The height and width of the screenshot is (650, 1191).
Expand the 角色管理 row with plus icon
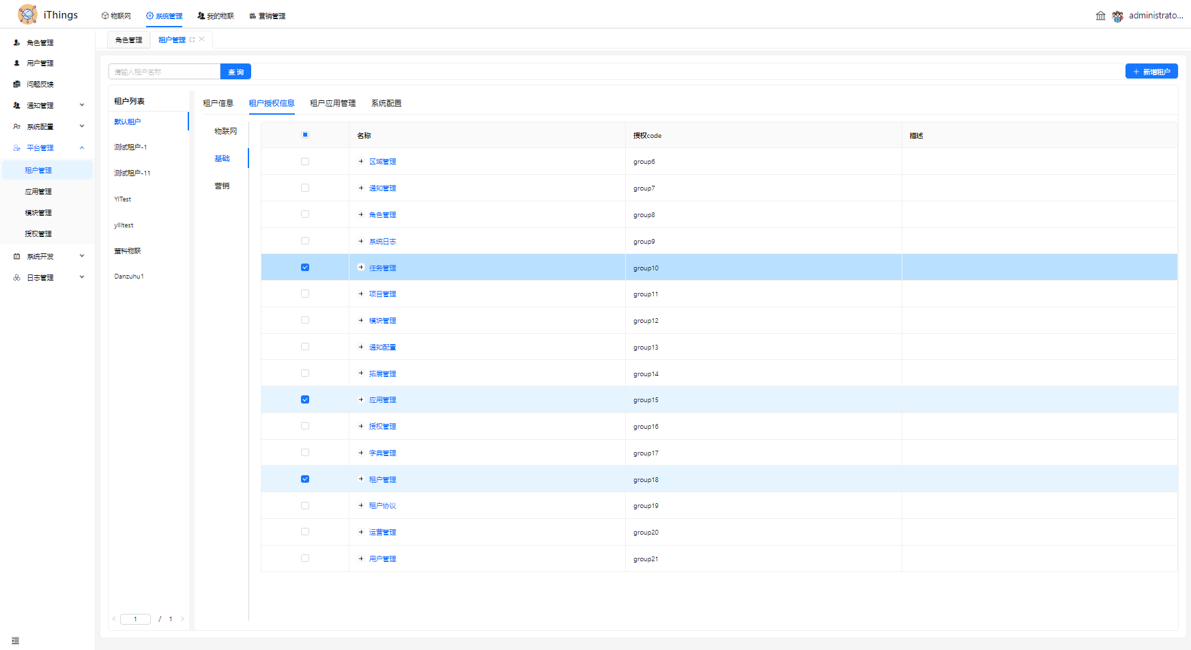pyautogui.click(x=361, y=214)
